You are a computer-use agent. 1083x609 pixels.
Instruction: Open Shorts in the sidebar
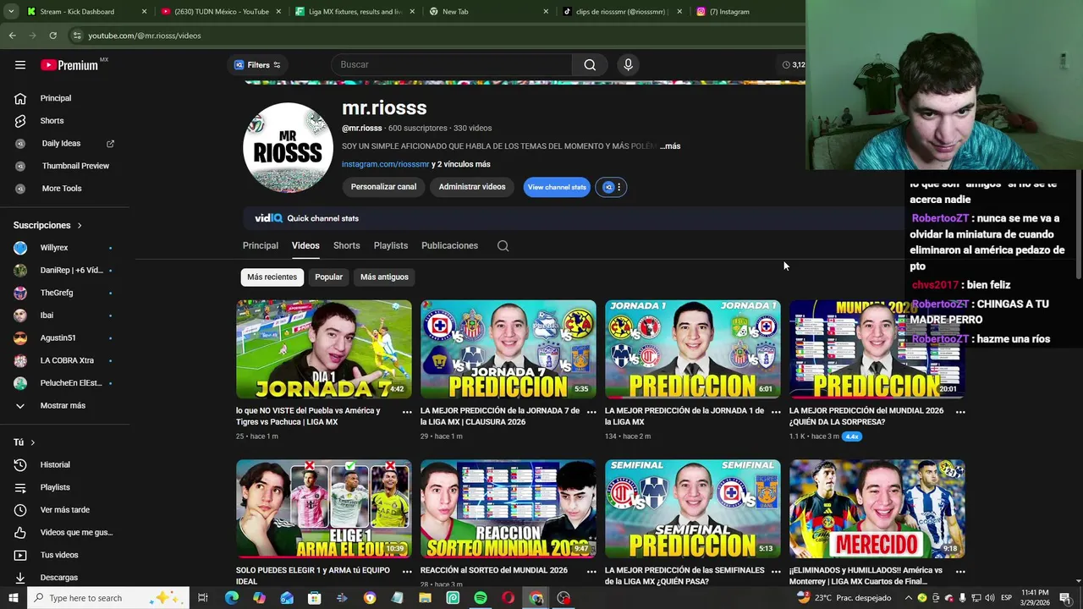[52, 121]
